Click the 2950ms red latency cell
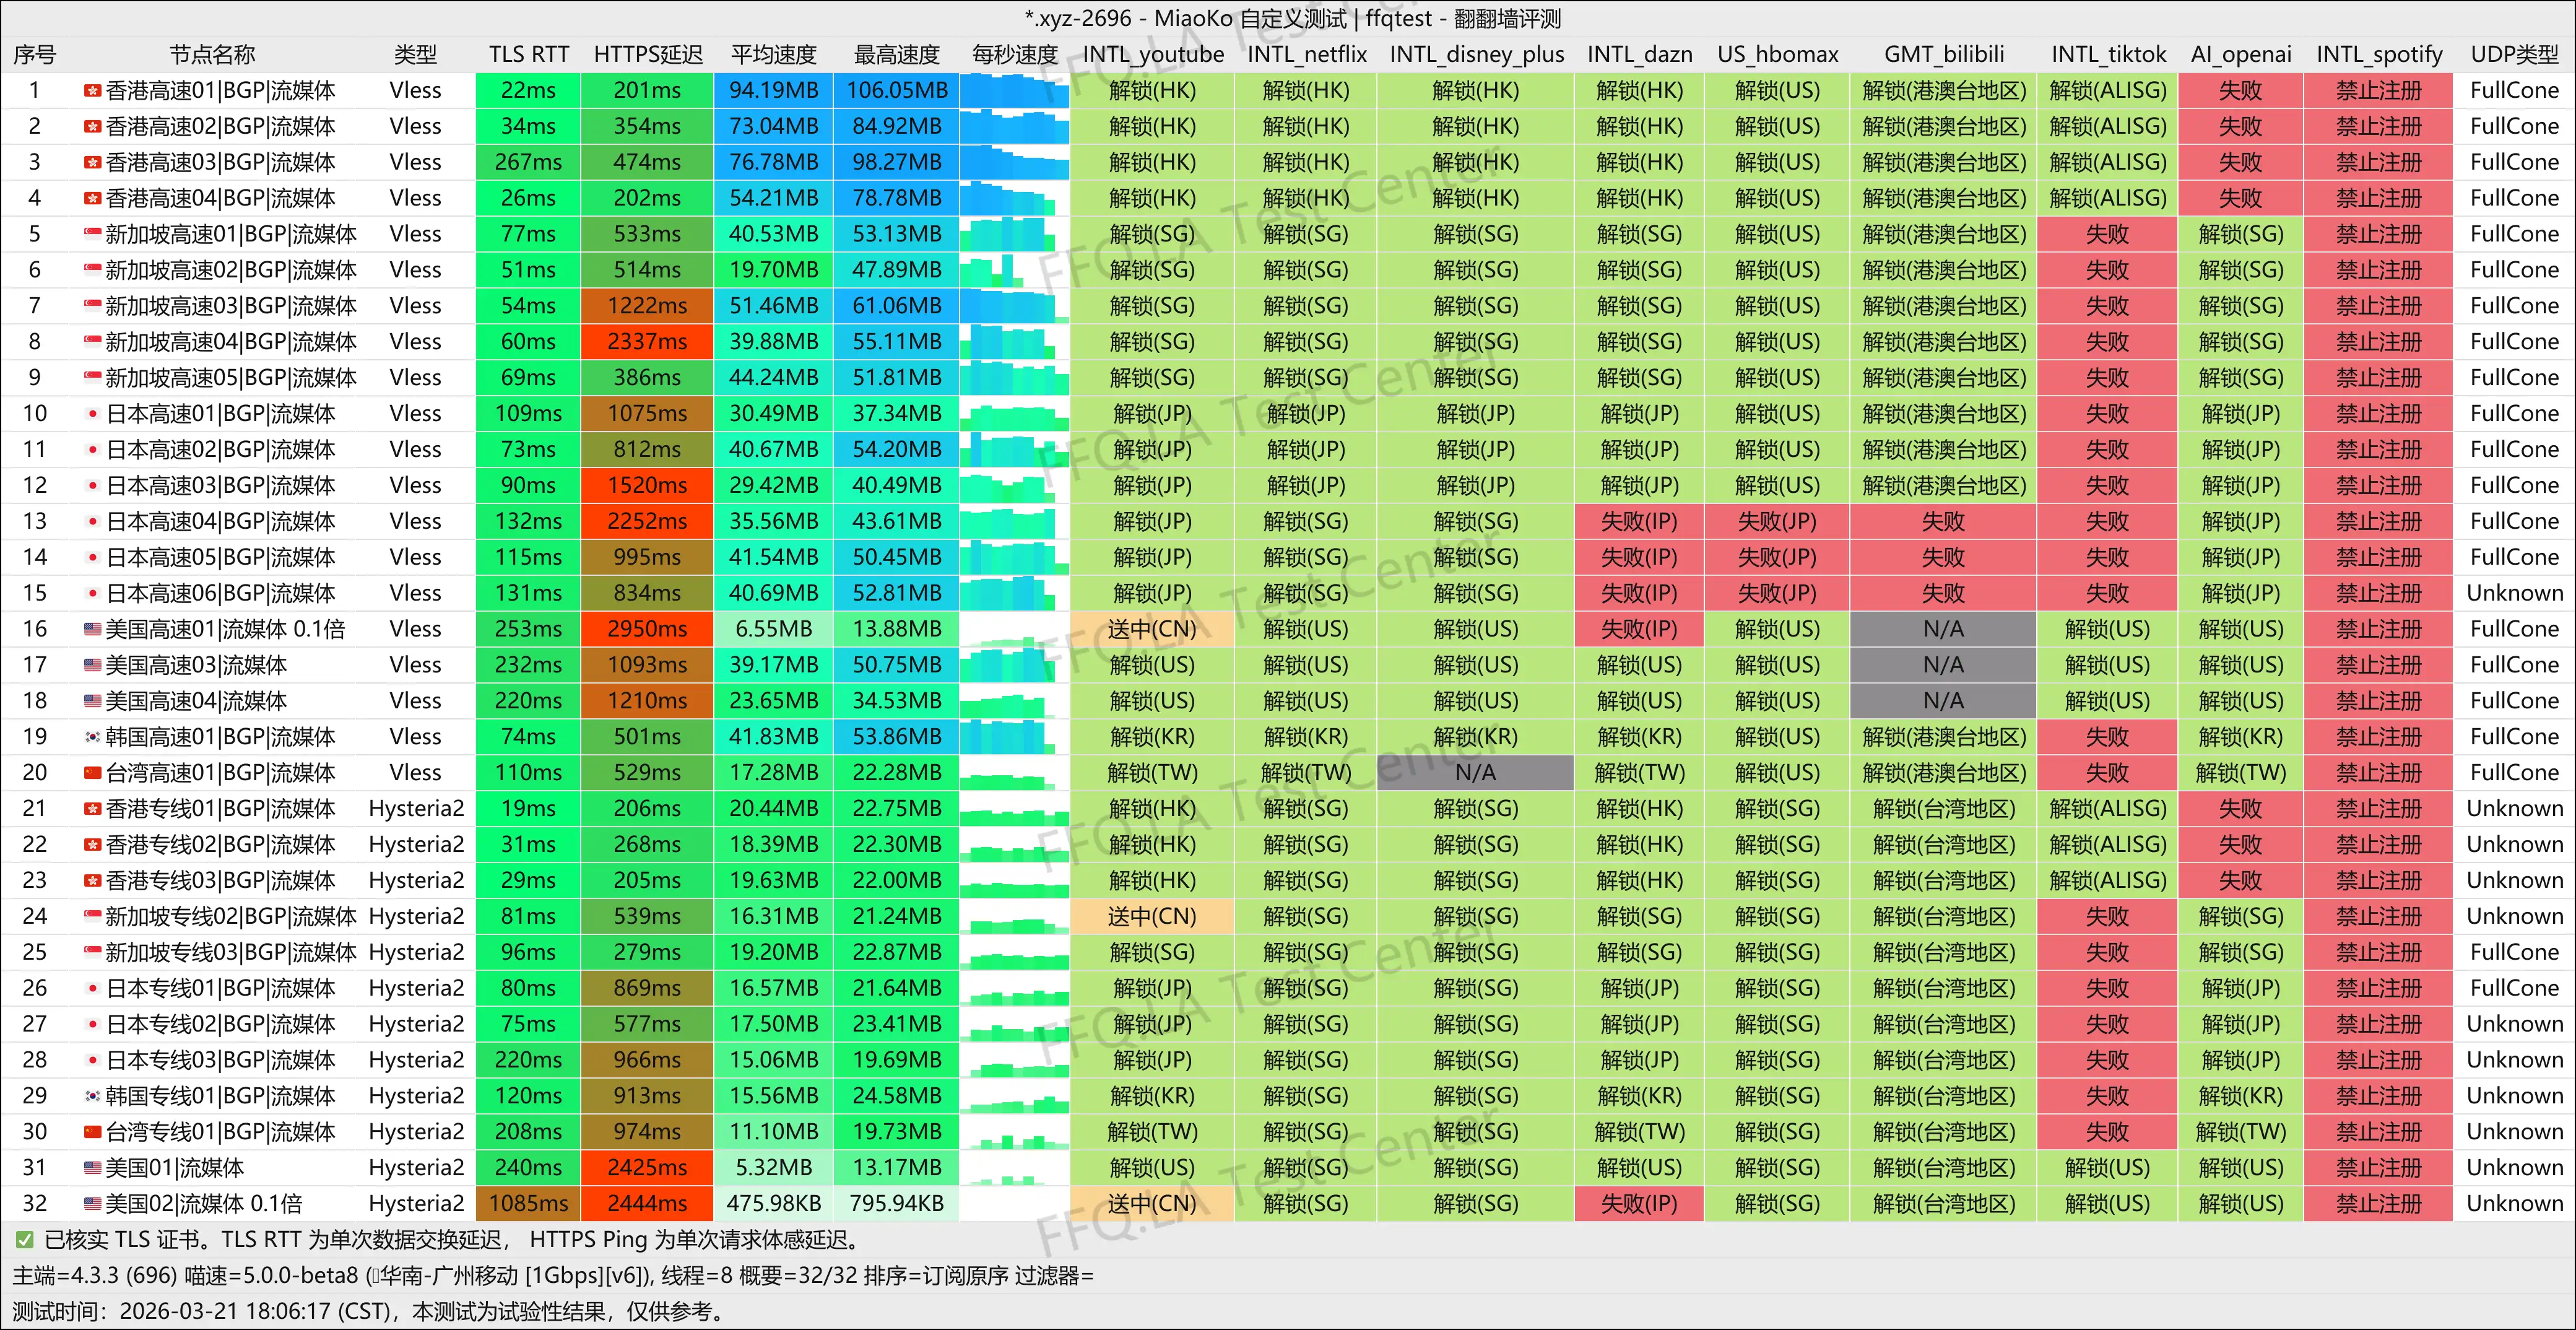 pos(647,630)
